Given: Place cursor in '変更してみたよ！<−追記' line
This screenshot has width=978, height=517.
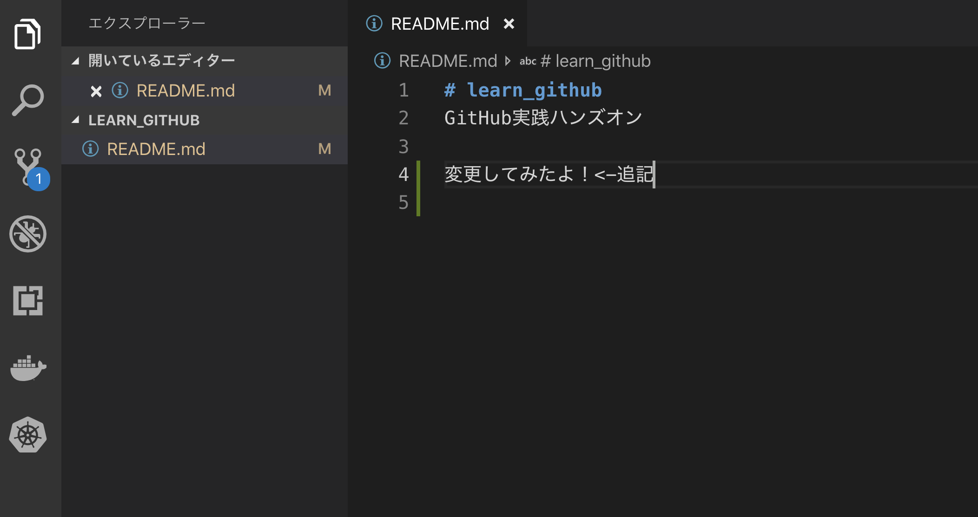Looking at the screenshot, I should tap(549, 174).
